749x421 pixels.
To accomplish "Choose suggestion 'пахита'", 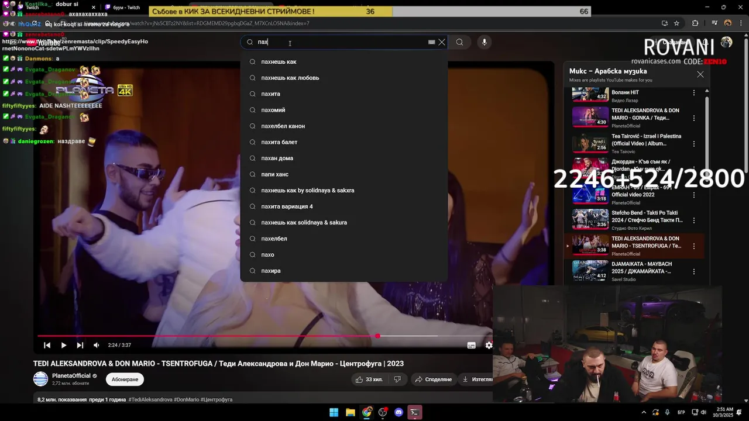I will coord(344,94).
